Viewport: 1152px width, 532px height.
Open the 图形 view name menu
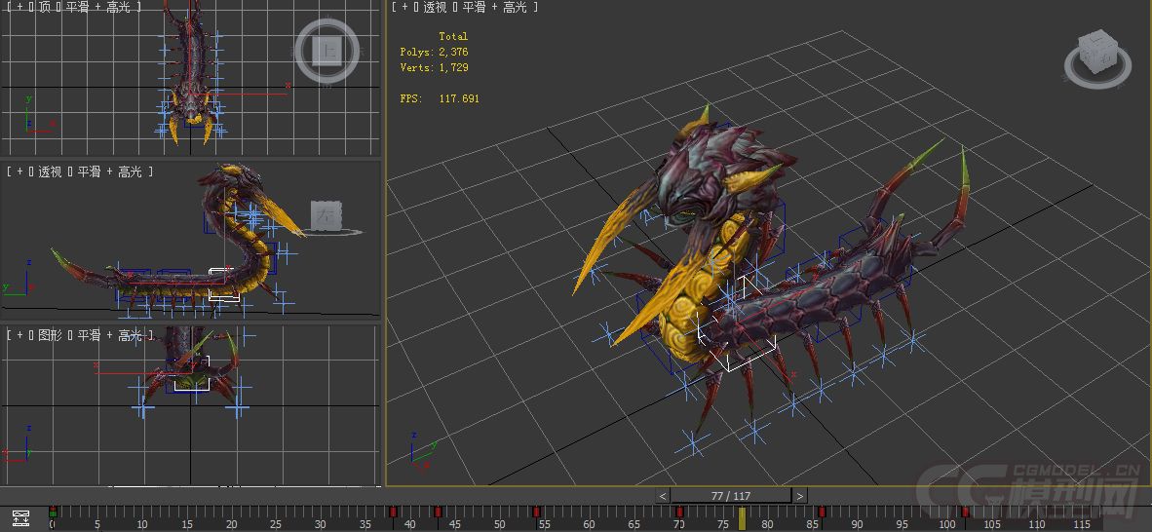(51, 335)
